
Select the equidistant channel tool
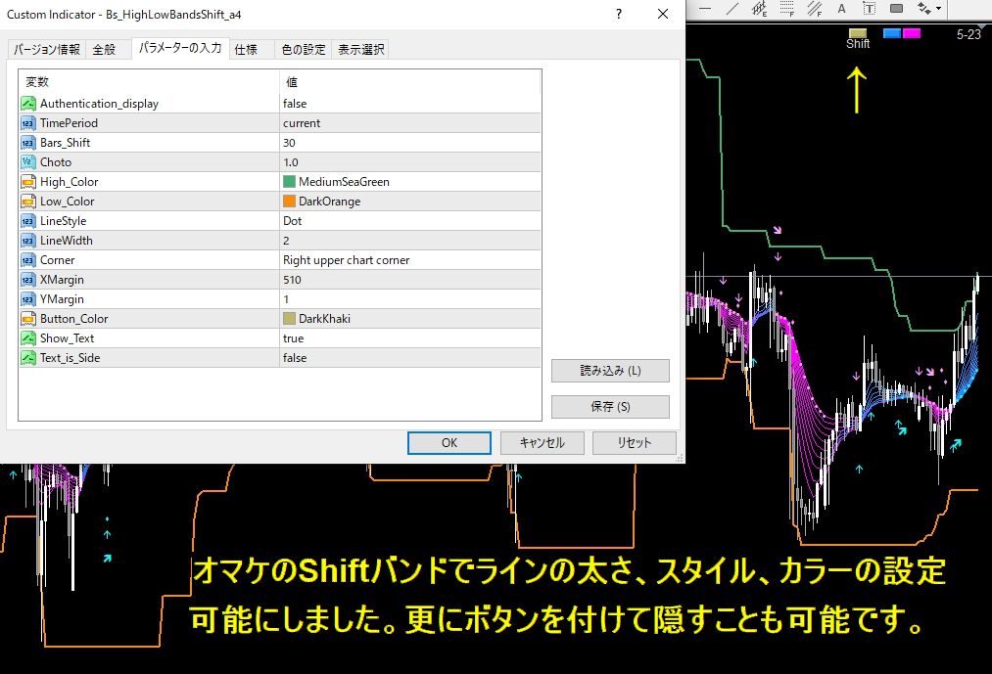pyautogui.click(x=759, y=9)
